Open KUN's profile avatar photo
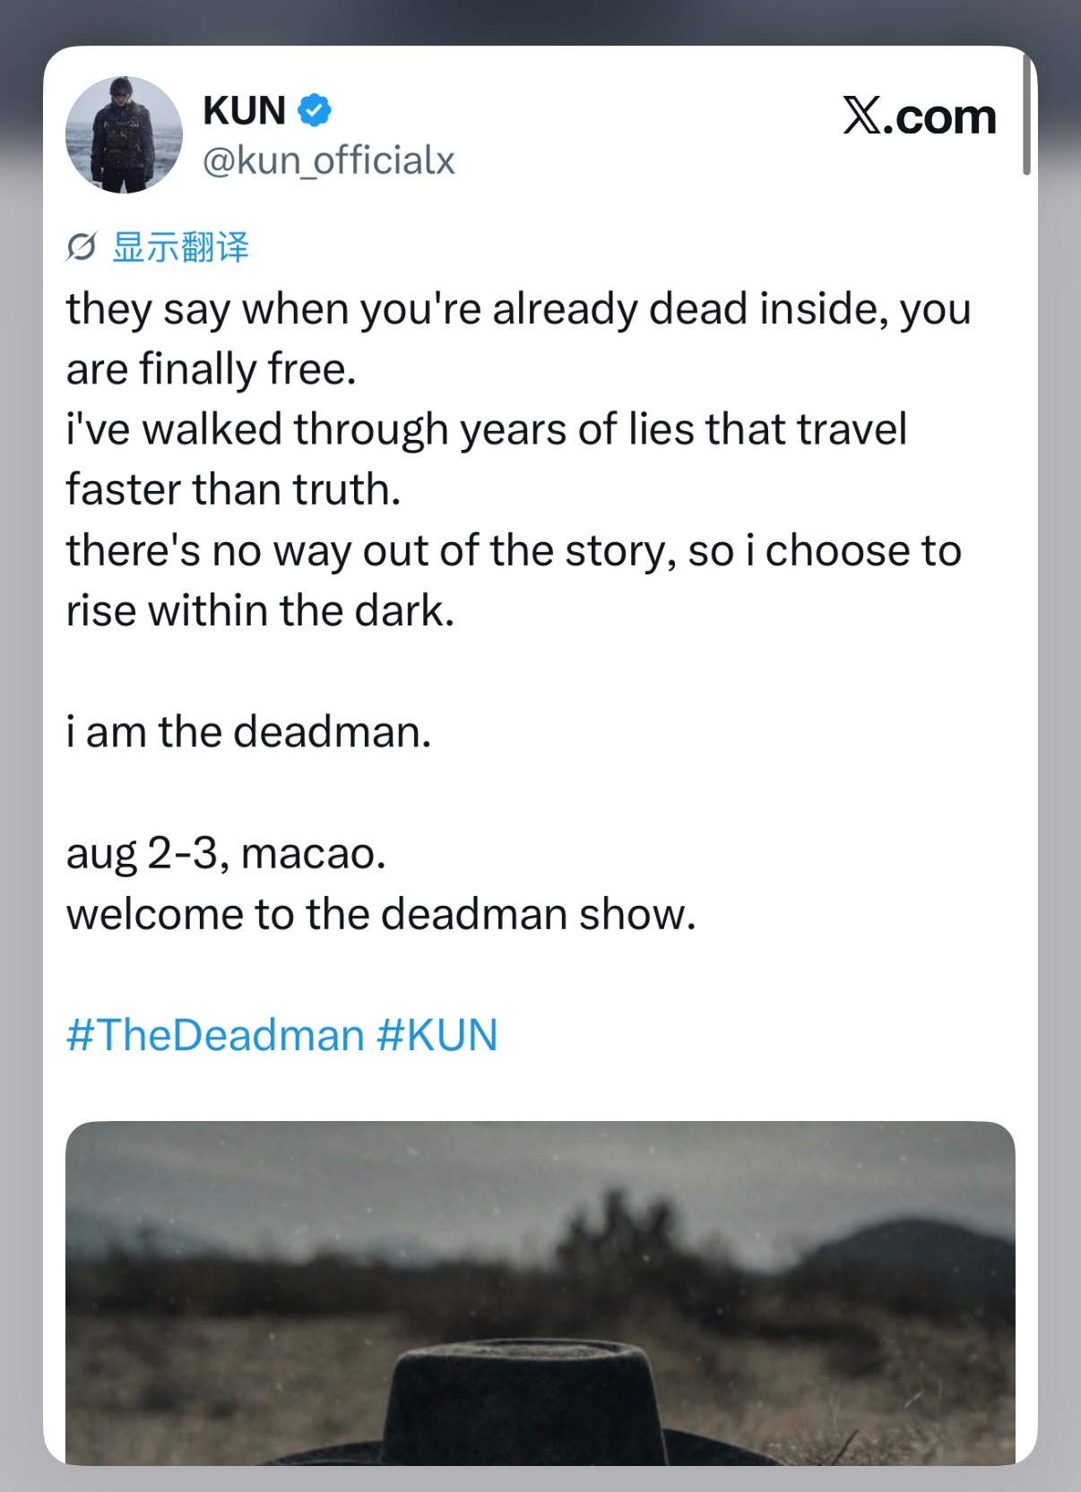 [124, 134]
